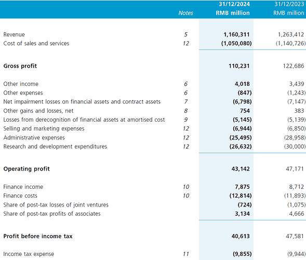Select the Other income value 4,018
The image size is (306, 260).
pos(242,84)
